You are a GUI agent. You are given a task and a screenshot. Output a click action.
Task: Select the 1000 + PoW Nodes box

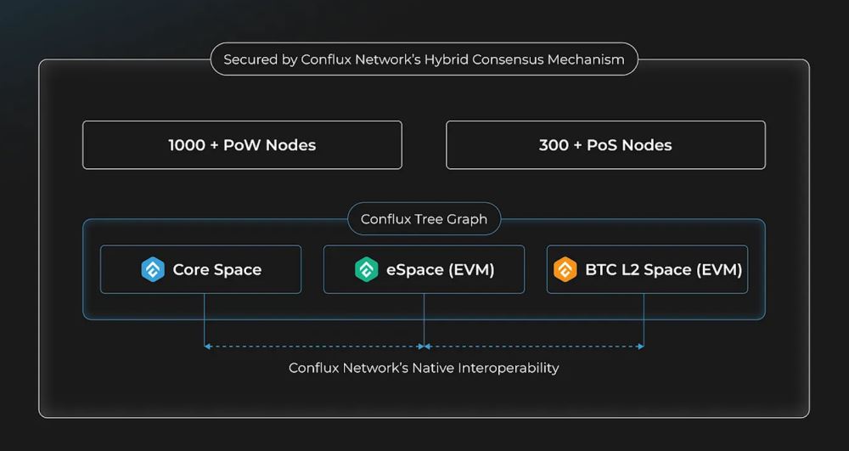242,145
